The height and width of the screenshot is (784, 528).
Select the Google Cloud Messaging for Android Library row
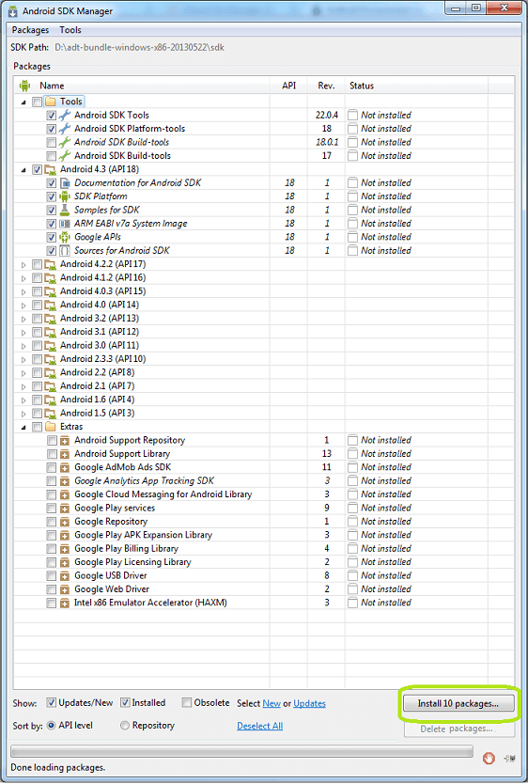264,494
